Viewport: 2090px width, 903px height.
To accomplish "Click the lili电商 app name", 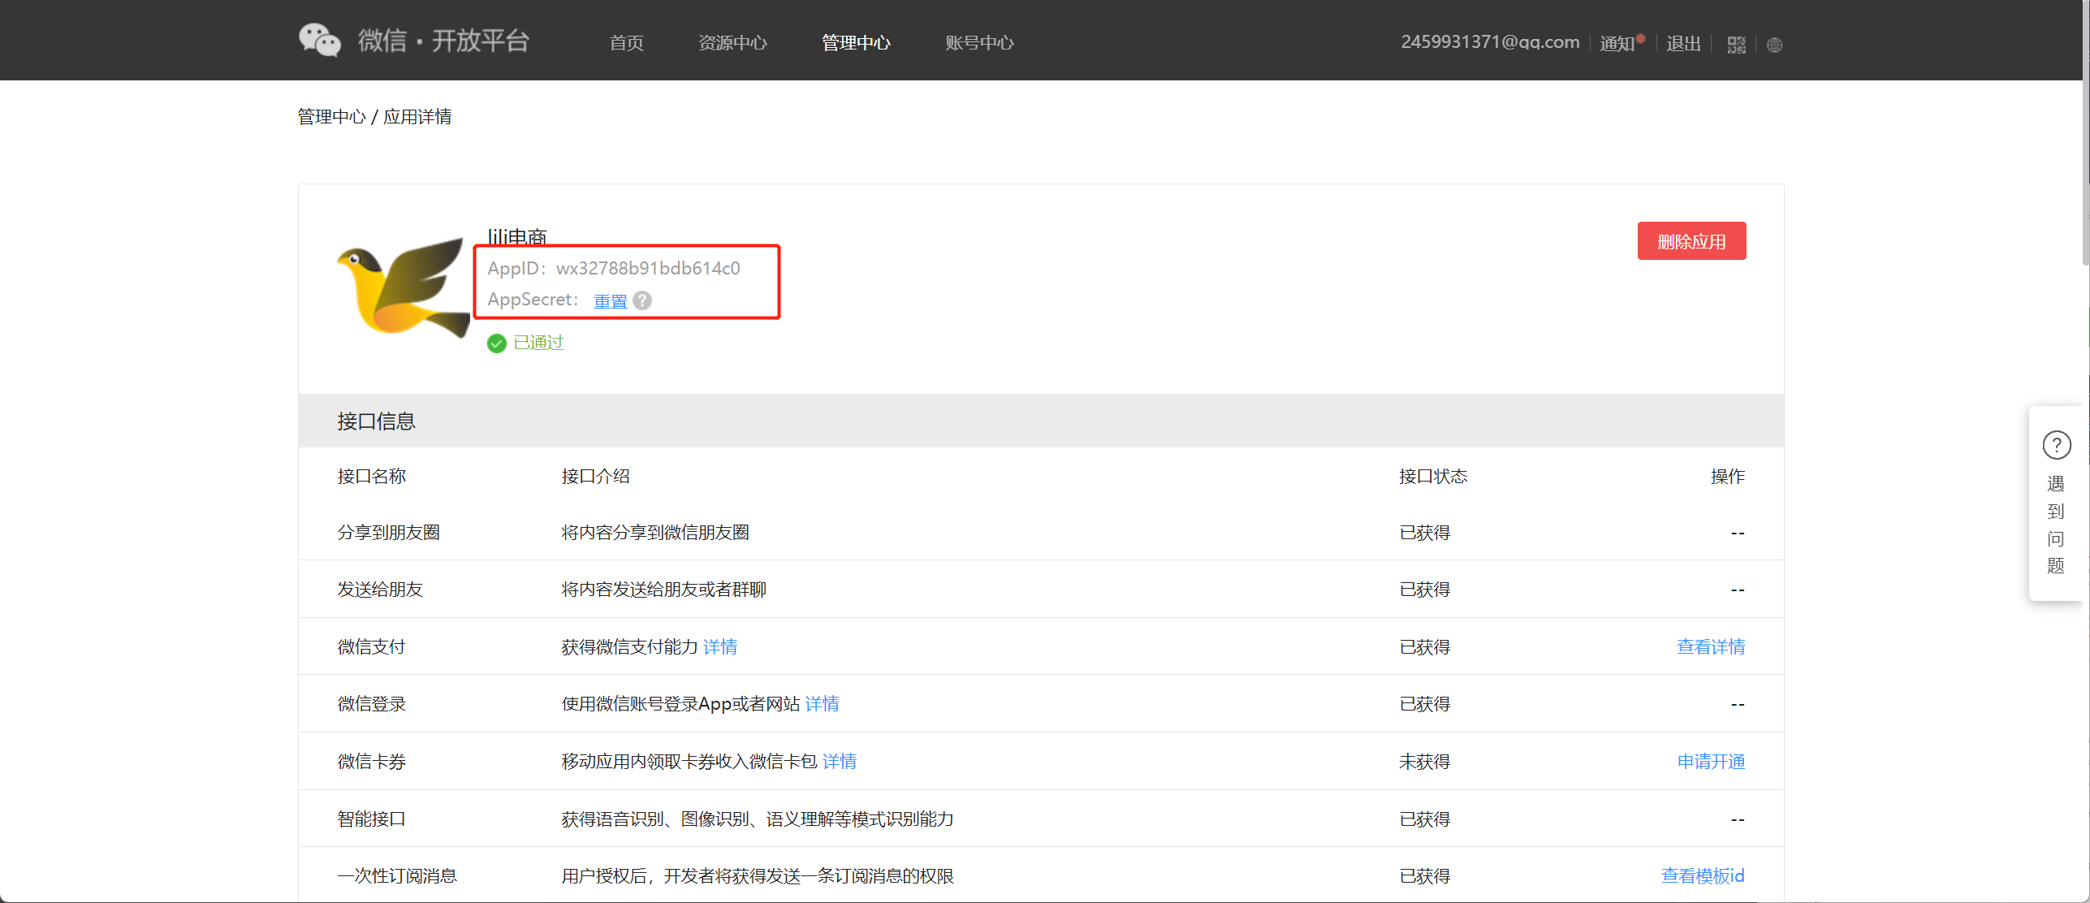I will click(x=517, y=236).
